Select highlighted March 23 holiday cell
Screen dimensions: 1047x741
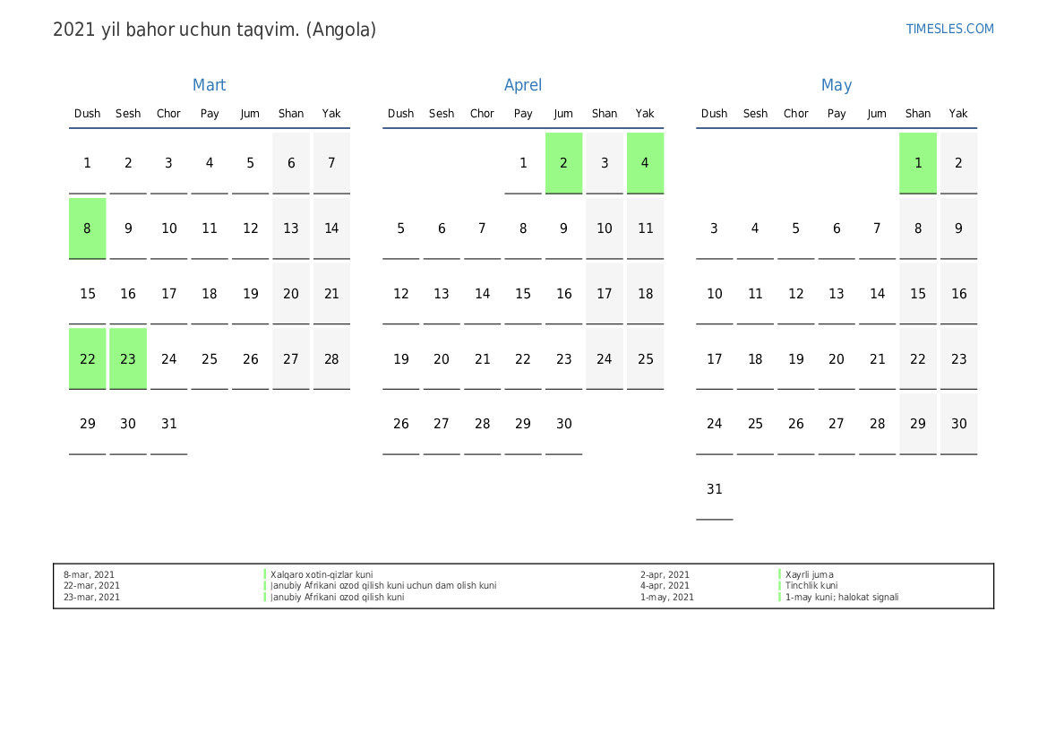(128, 359)
